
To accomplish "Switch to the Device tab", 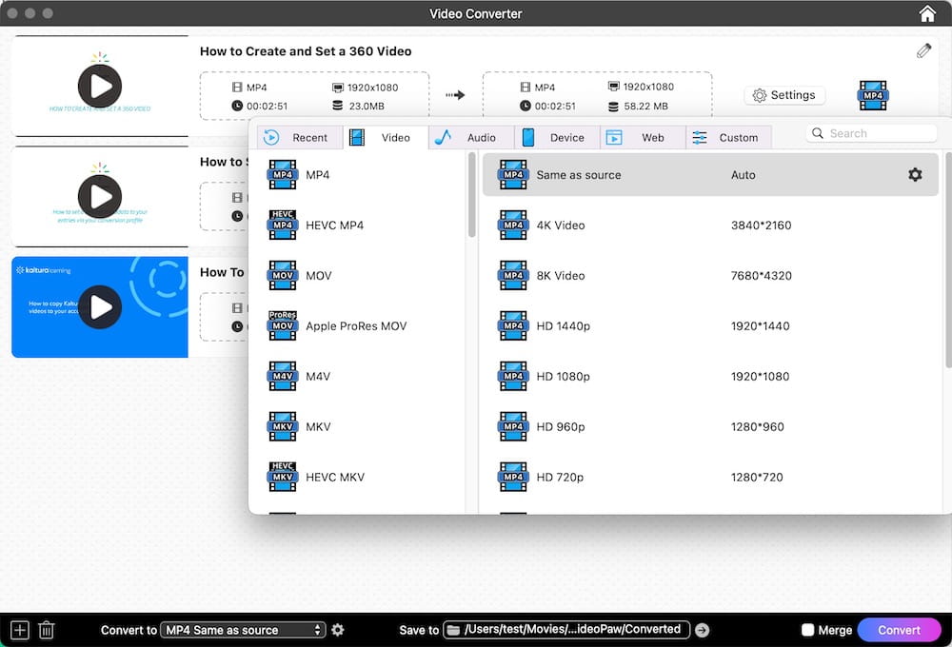I will [556, 138].
